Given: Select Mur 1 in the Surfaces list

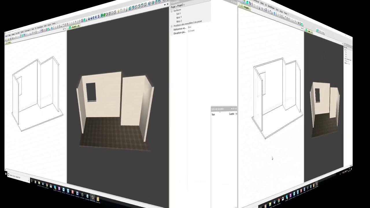Looking at the screenshot, I should pyautogui.click(x=179, y=17).
